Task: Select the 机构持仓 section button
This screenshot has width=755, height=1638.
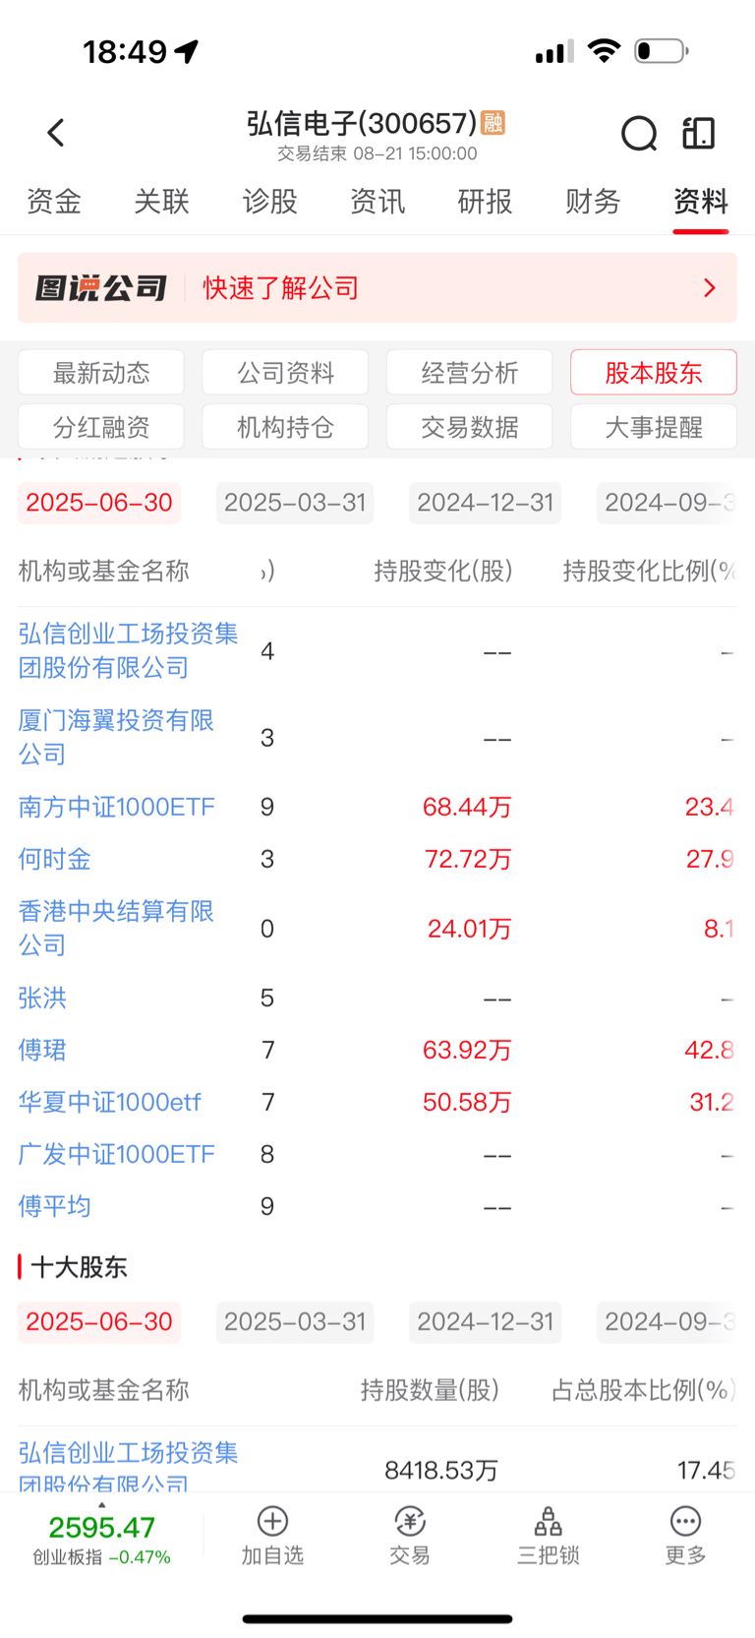Action: [285, 427]
